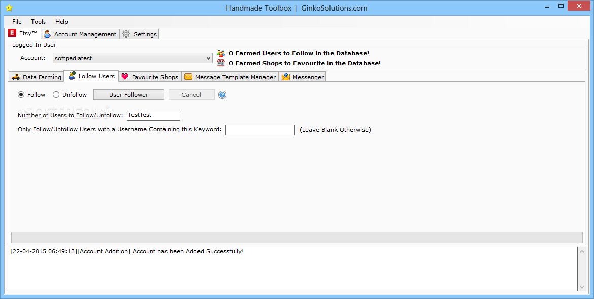
Task: Click the Message Template Manager envelope icon
Action: coord(188,77)
